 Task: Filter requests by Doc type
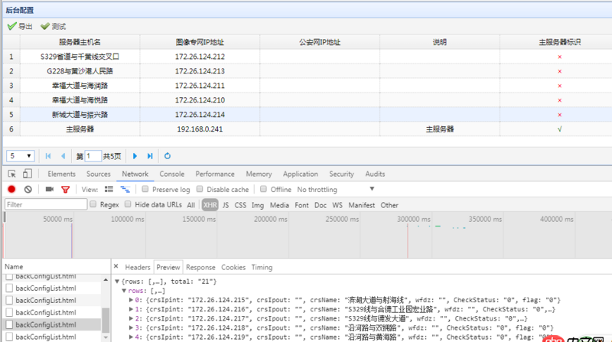[321, 205]
